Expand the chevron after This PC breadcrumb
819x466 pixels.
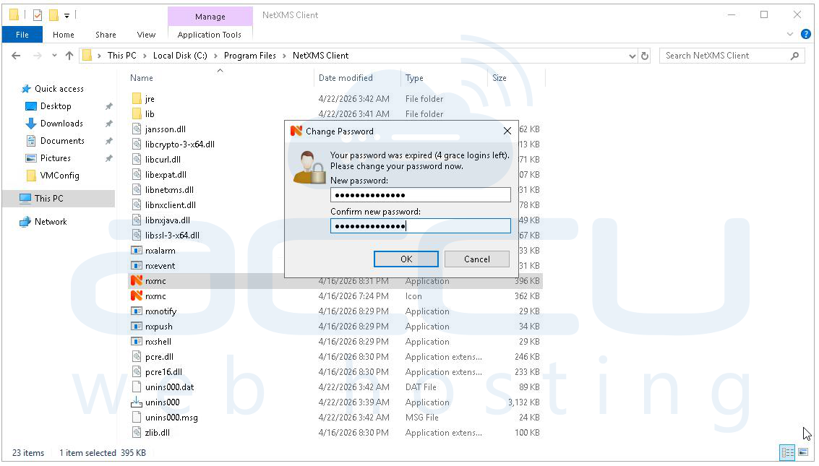[x=145, y=56]
